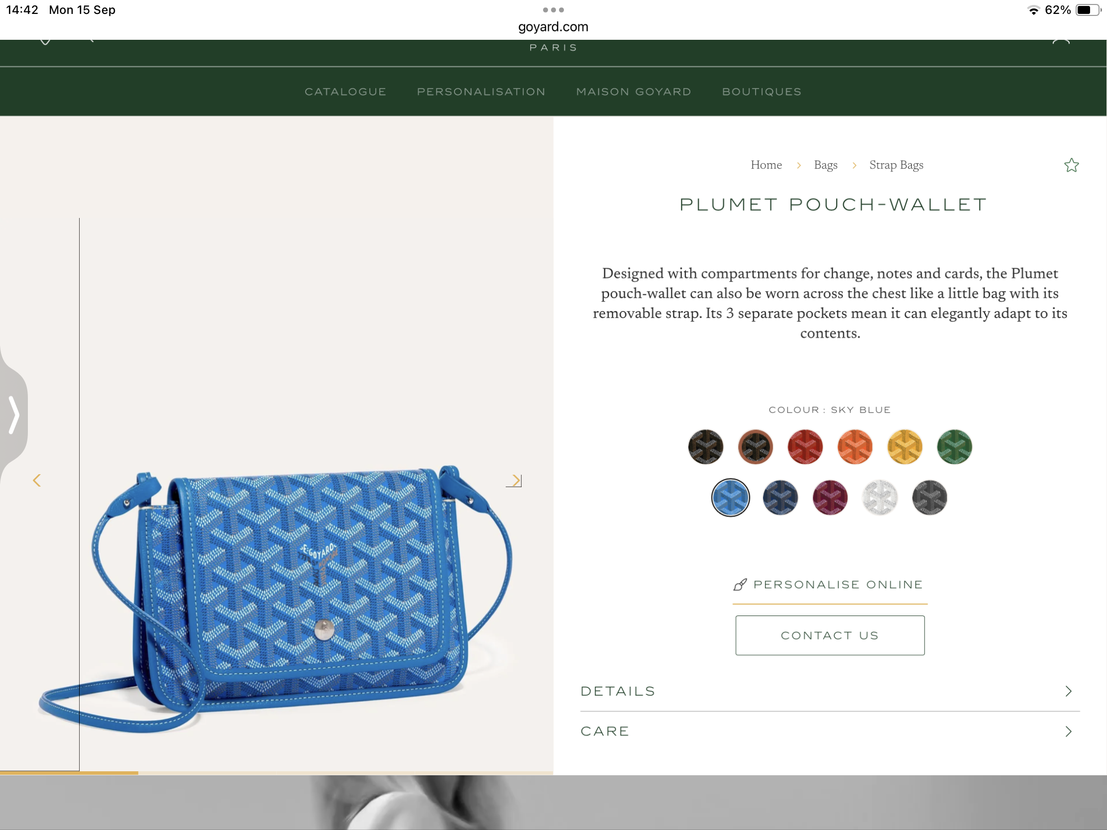The height and width of the screenshot is (830, 1107).
Task: Tap the three-dot multitasking menu
Action: (x=553, y=10)
